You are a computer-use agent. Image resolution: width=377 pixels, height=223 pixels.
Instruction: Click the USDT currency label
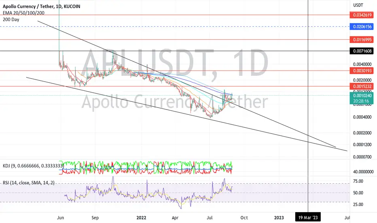coord(358,5)
